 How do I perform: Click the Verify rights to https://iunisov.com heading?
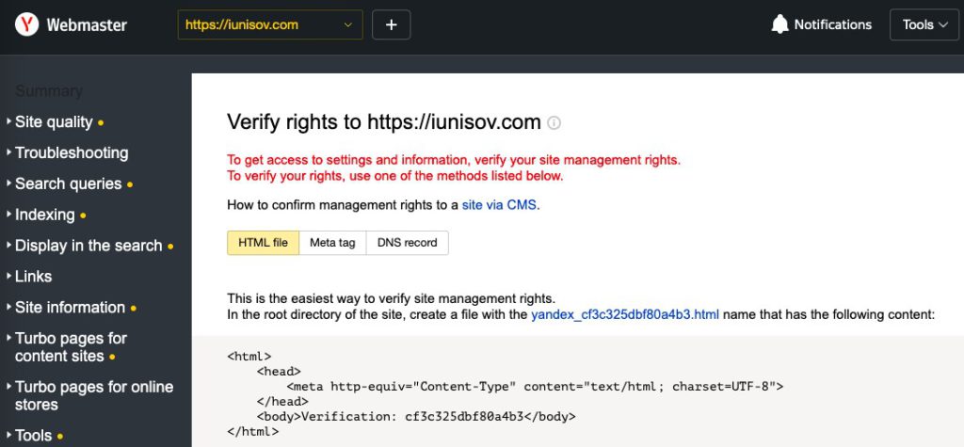tap(384, 121)
